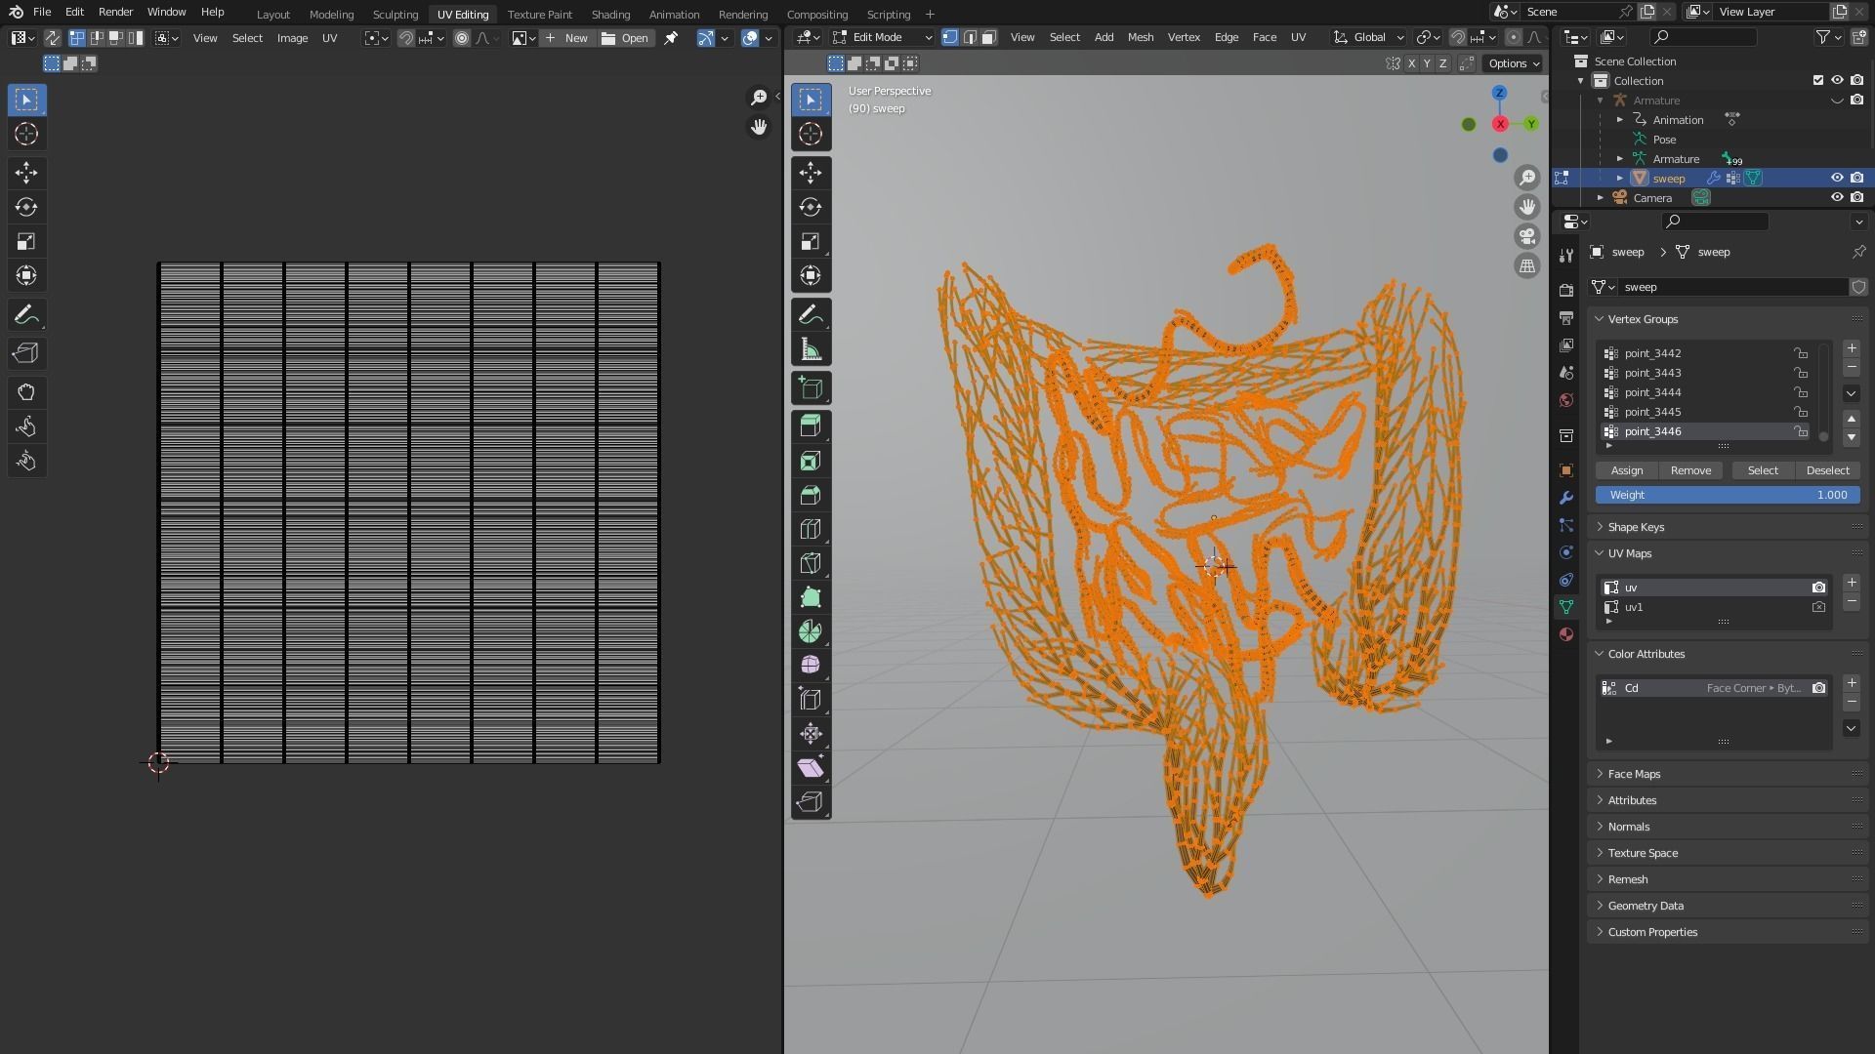Adjust the vertex group Weight slider
This screenshot has height=1054, width=1875.
point(1728,495)
